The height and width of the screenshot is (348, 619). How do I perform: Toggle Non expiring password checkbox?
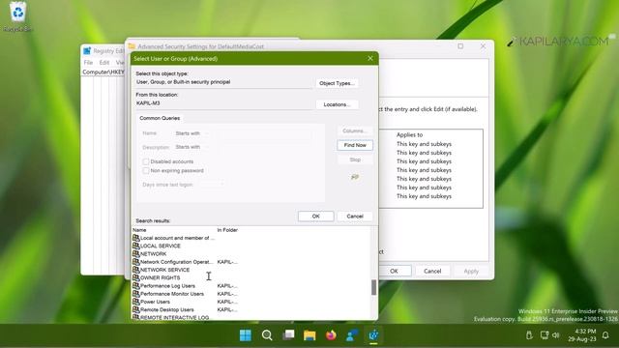point(146,171)
